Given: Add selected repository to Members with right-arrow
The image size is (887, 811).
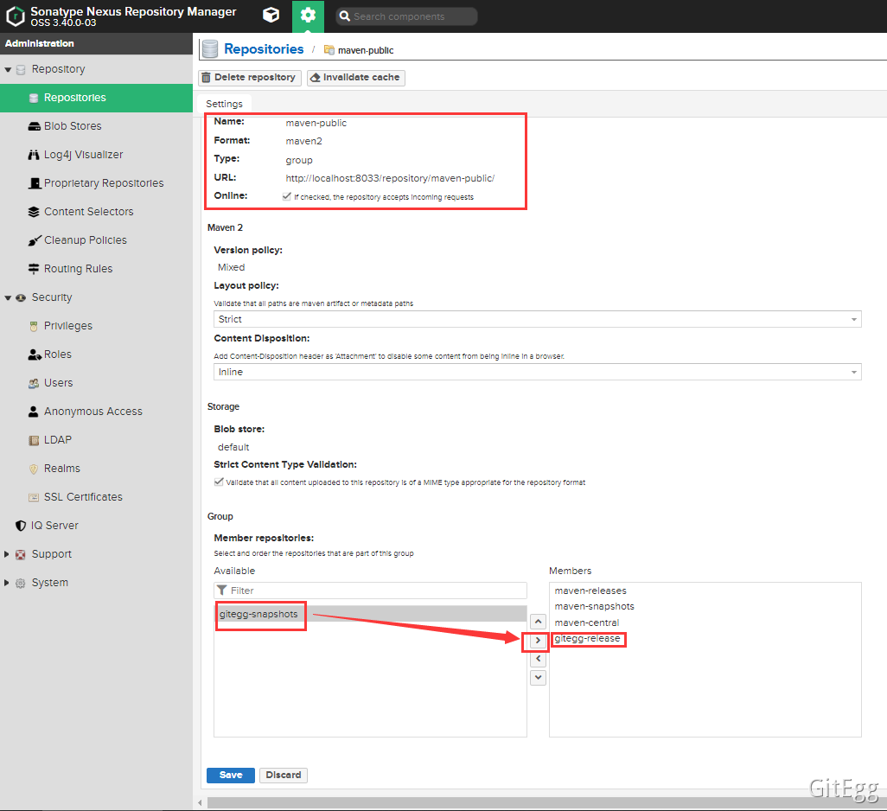Looking at the screenshot, I should point(538,640).
